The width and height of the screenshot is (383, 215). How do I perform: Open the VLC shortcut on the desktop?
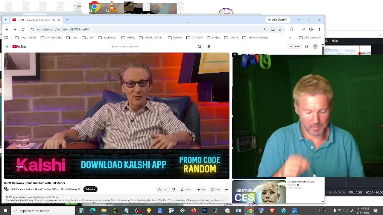pos(112,7)
